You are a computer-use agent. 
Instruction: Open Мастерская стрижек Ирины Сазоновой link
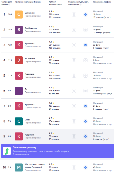pos(35,166)
